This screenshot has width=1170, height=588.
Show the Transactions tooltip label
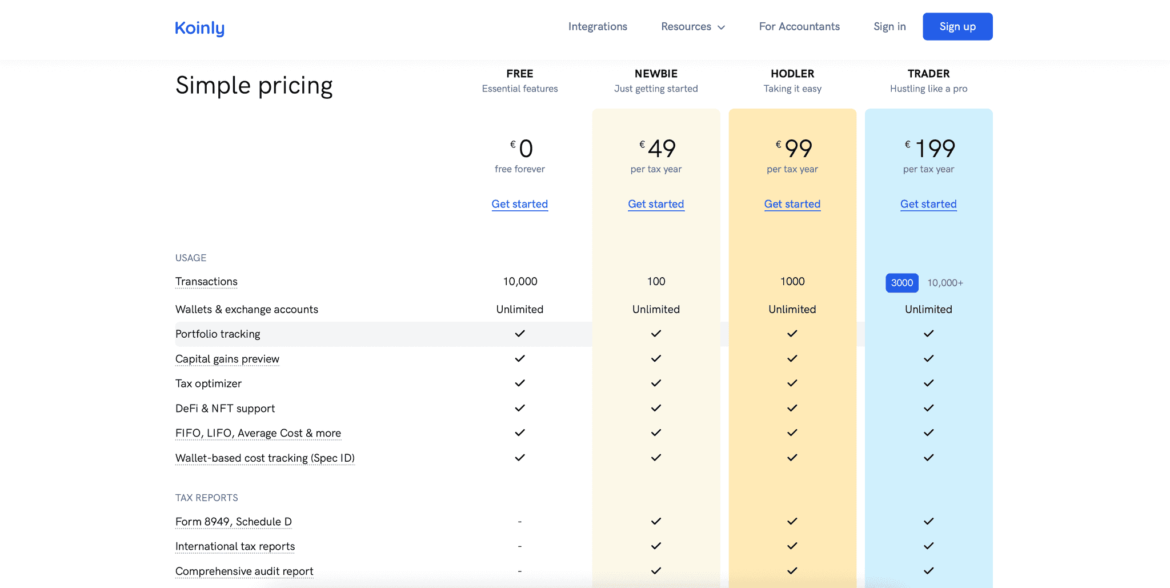point(206,282)
